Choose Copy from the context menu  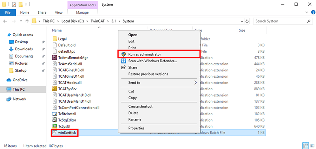[159, 98]
